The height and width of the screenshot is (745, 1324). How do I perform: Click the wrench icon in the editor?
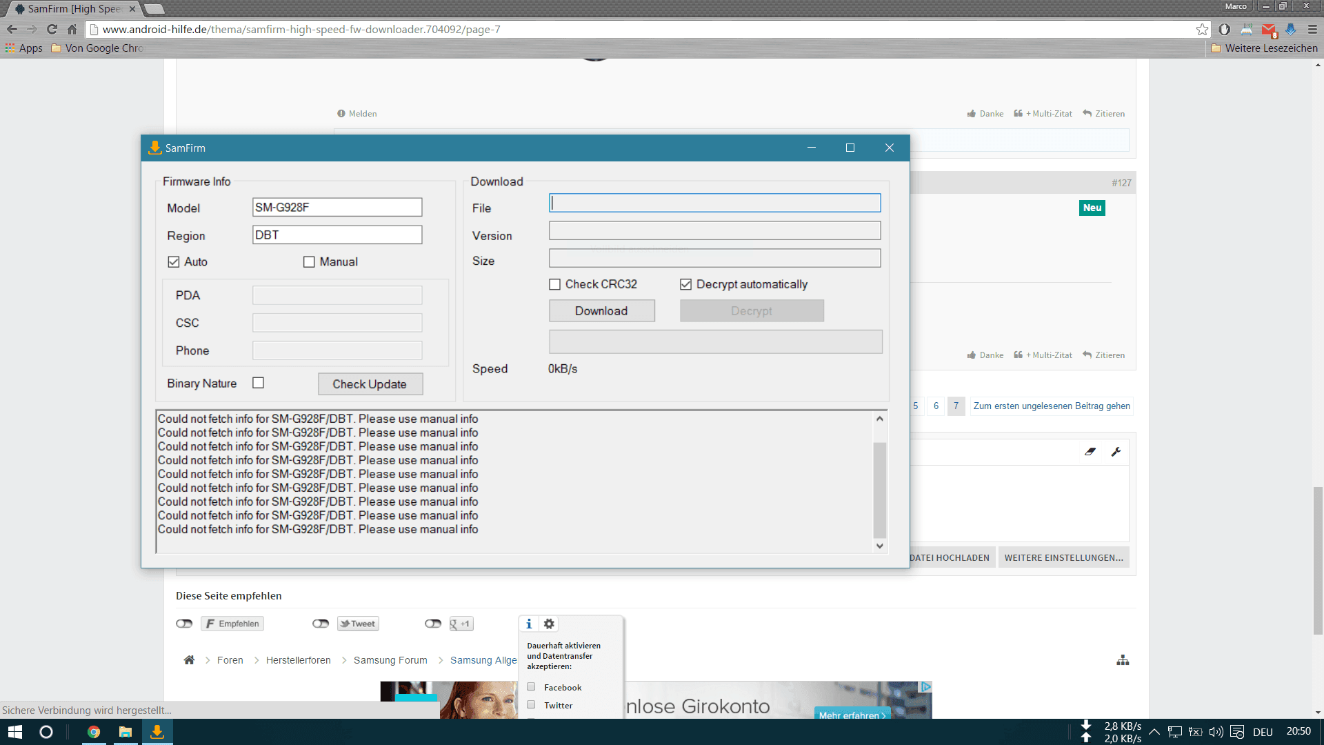coord(1116,452)
